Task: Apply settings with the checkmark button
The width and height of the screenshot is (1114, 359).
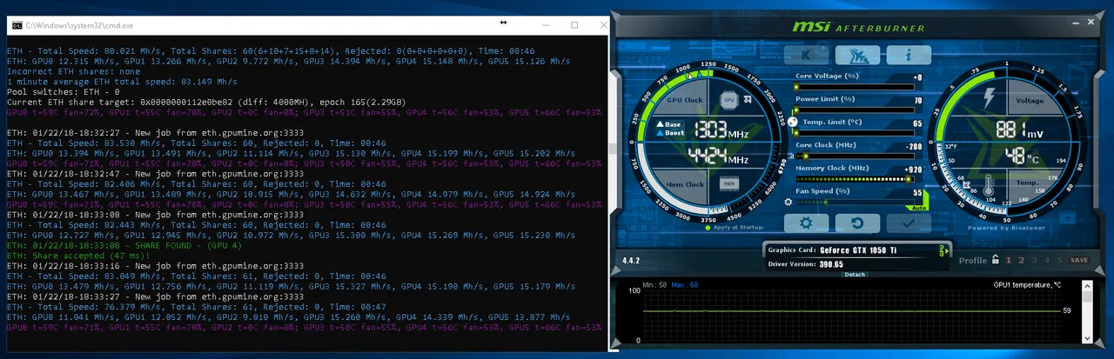Action: click(907, 223)
